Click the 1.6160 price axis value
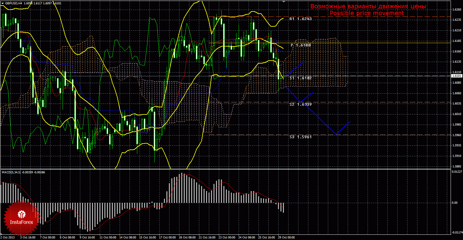Viewport: 463px width, 240px height. pos(456,51)
